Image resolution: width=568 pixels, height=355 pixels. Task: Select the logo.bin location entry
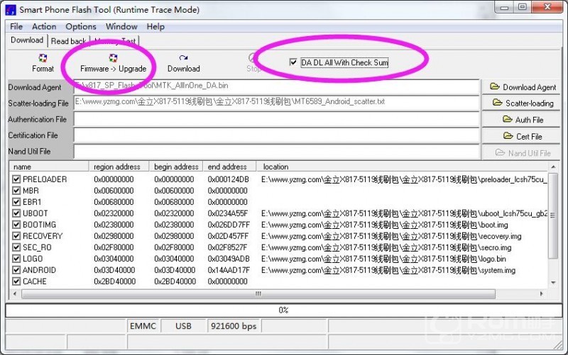pos(383,259)
